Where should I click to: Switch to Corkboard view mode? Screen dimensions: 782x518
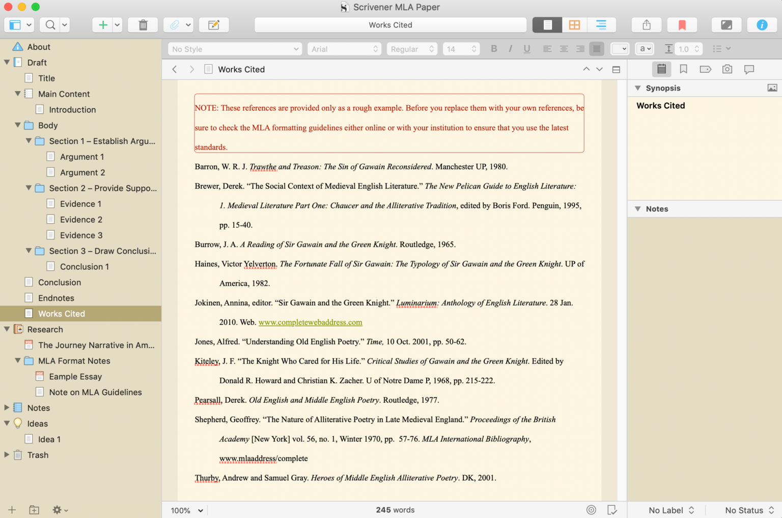click(x=574, y=24)
